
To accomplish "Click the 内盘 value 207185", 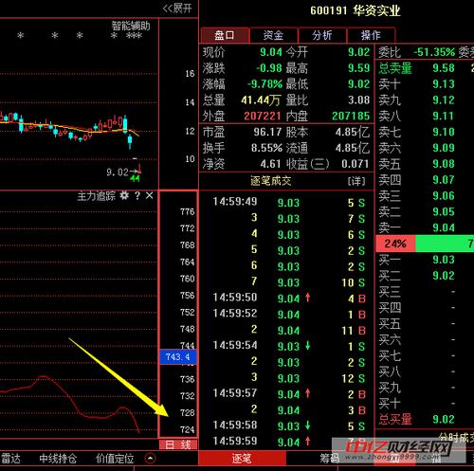I will [351, 116].
